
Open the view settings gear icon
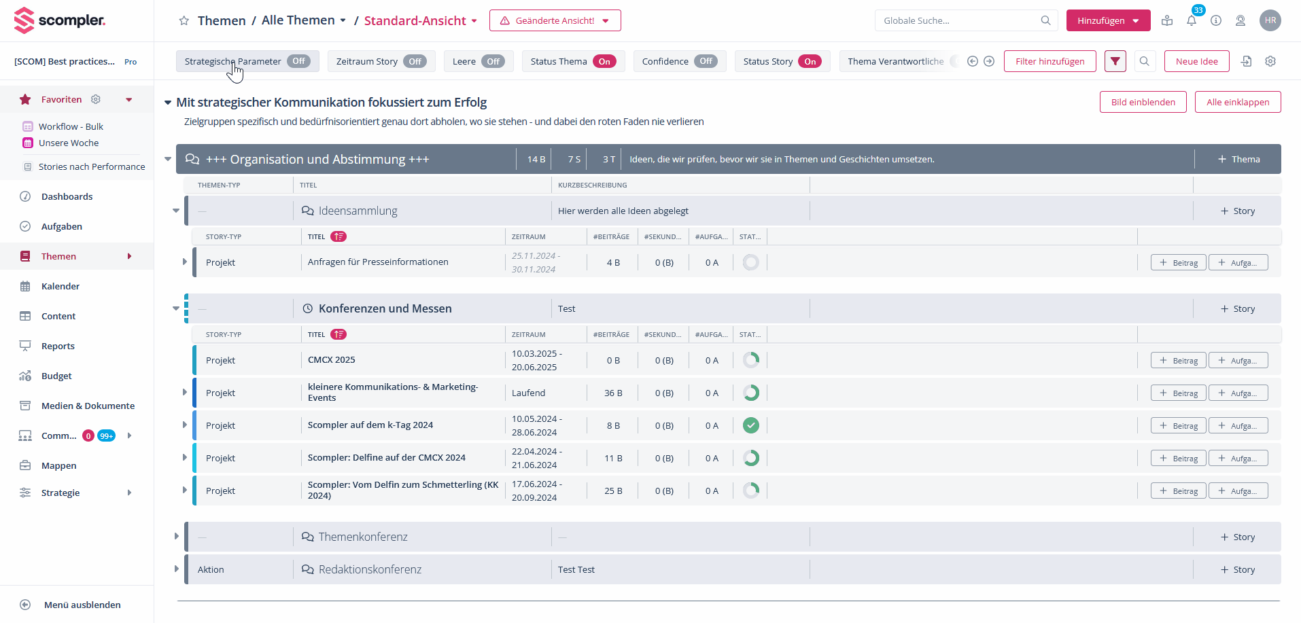[x=1270, y=61]
